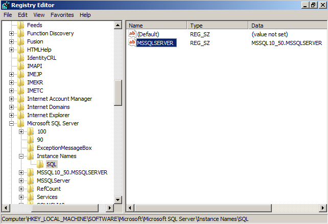
Task: Click the Internet Domains folder icon
Action: (x=20, y=107)
